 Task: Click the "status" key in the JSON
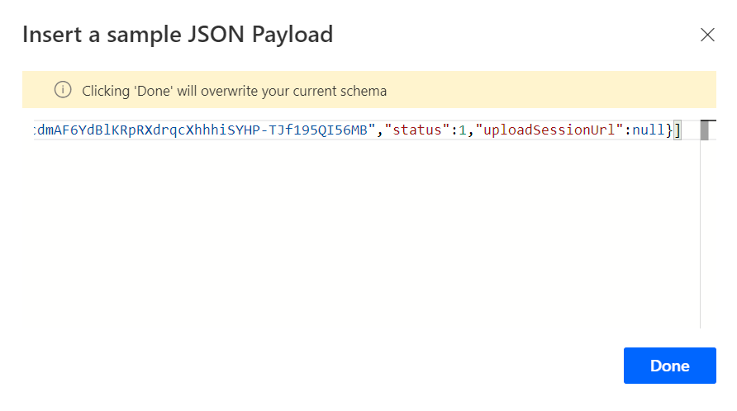click(411, 130)
